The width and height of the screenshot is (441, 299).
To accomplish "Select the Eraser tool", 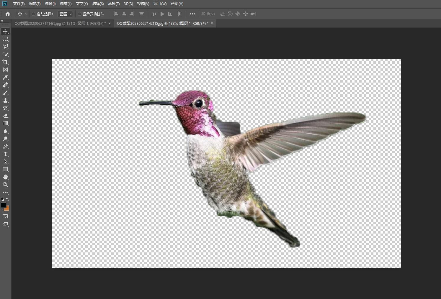I will (x=5, y=116).
